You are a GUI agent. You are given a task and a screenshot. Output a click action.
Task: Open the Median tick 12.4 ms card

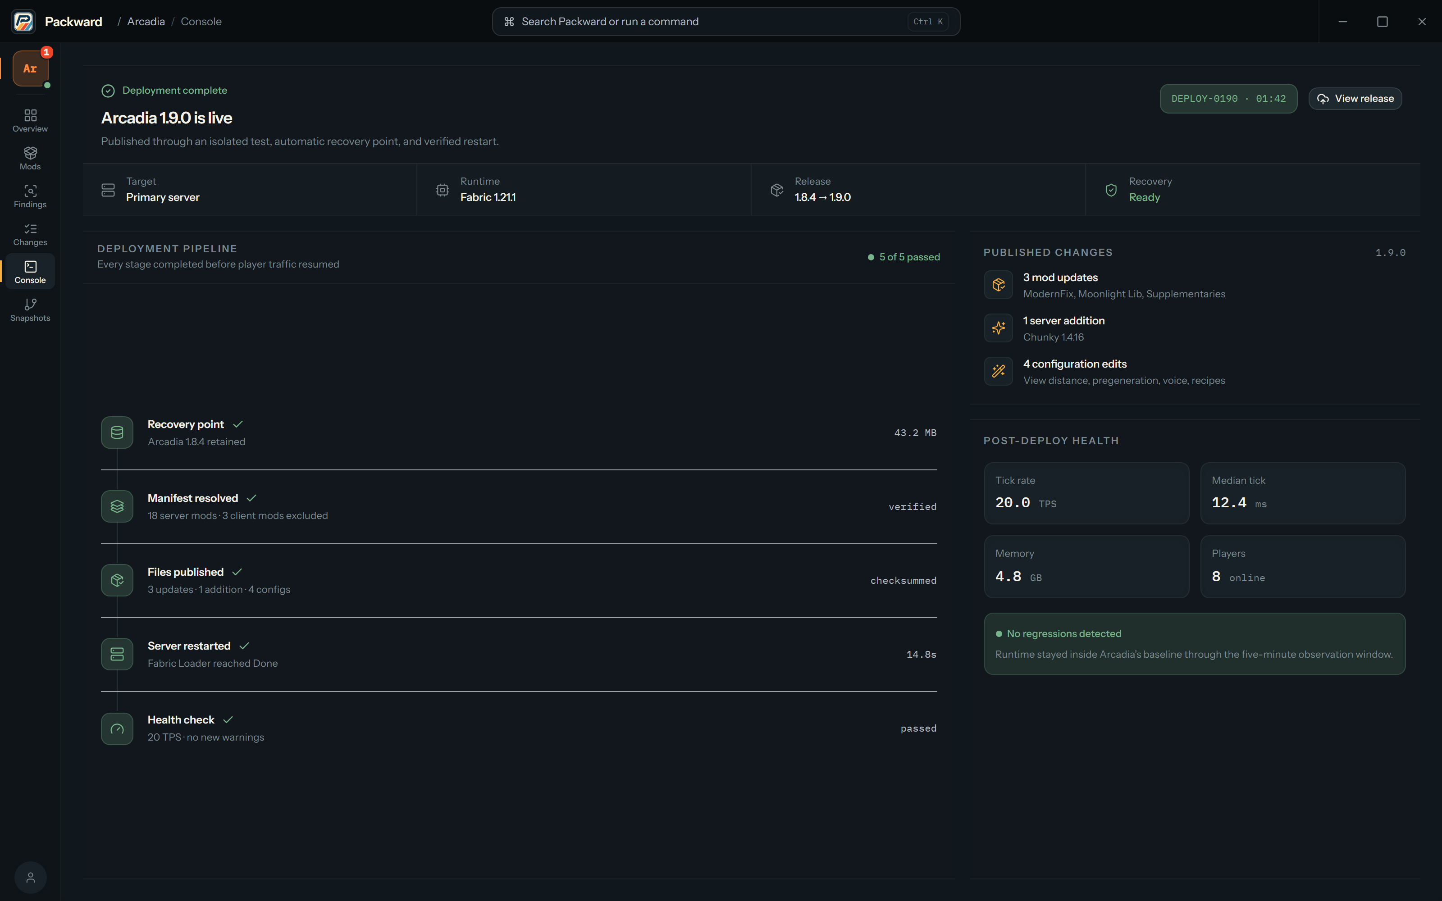[x=1303, y=493]
